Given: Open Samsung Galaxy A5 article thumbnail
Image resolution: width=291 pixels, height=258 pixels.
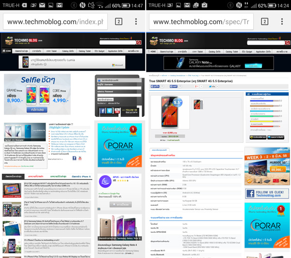Looking at the screenshot, I should pos(12,228).
